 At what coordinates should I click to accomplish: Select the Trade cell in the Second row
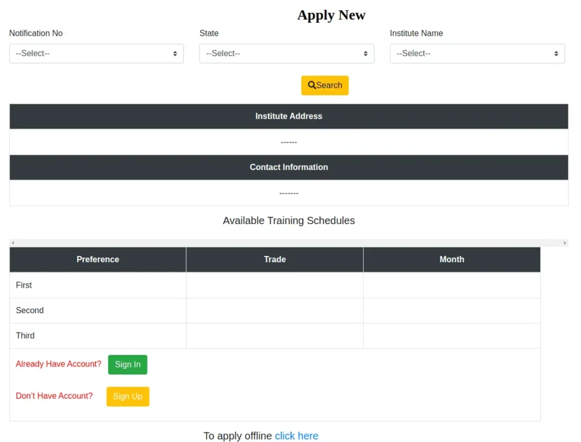(x=275, y=310)
